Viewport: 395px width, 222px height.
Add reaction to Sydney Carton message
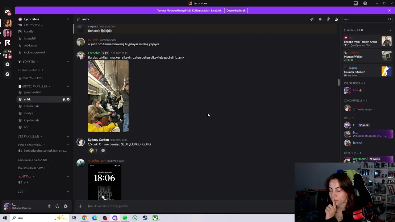103,150
